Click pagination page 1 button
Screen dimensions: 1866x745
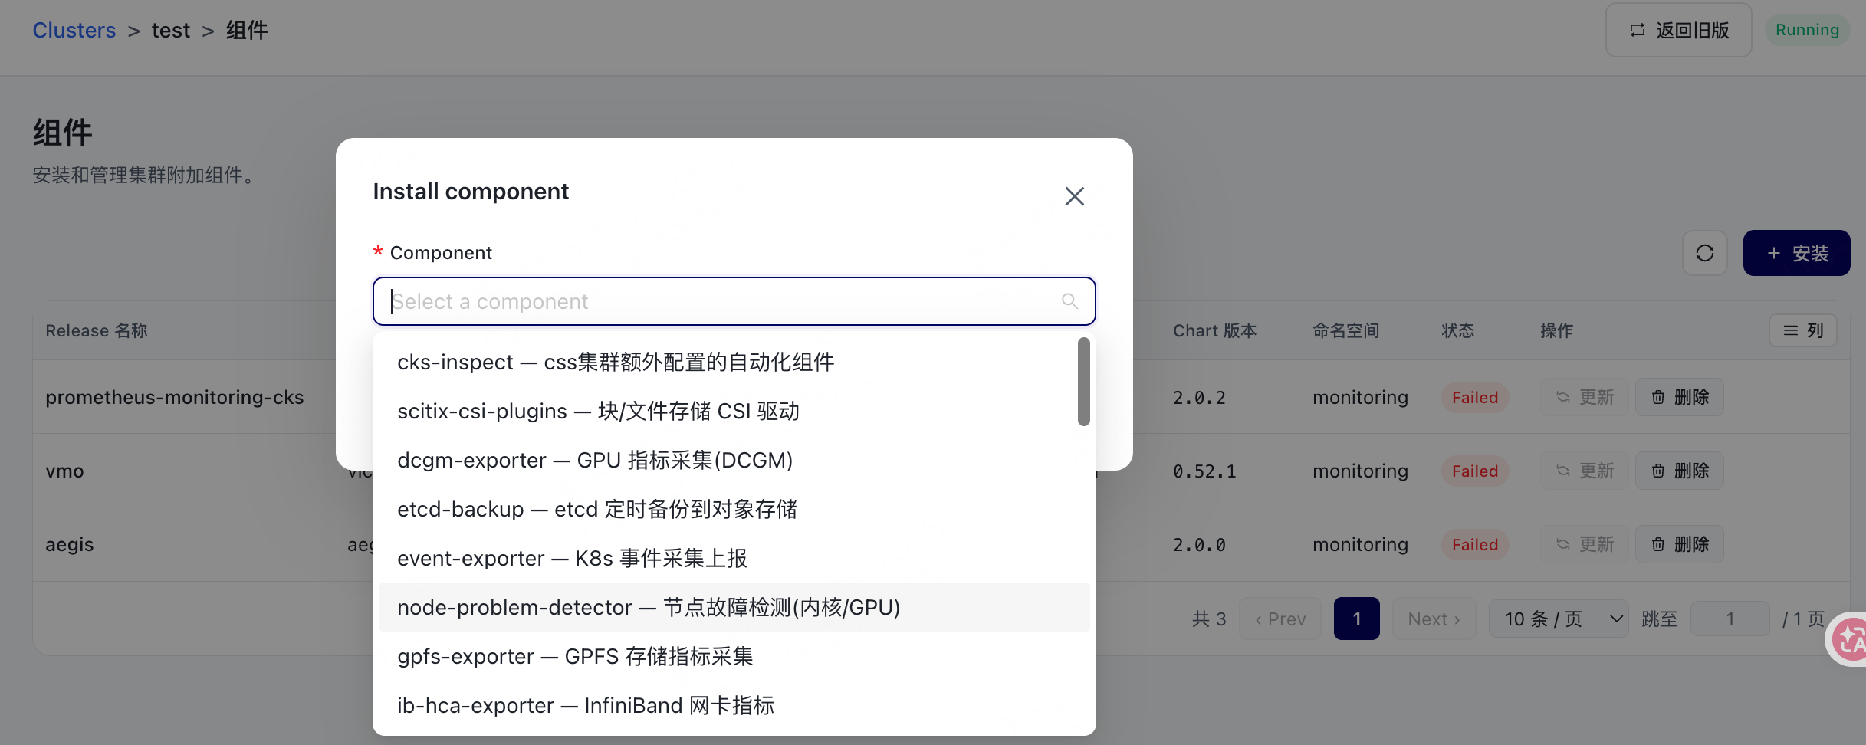1356,619
